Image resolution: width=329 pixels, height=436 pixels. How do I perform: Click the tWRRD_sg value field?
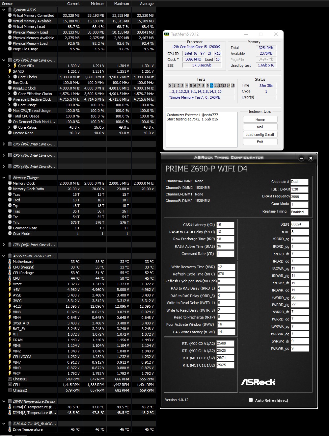(x=300, y=297)
